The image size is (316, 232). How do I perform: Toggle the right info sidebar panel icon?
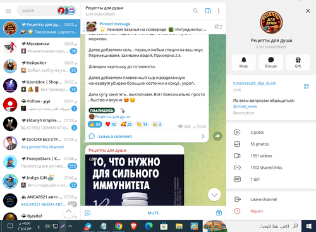[208, 11]
